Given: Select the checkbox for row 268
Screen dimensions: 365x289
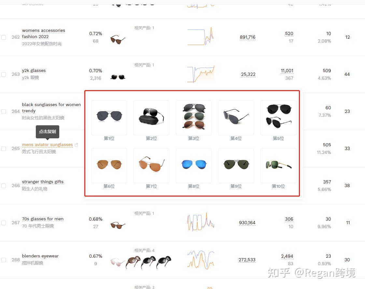Looking at the screenshot, I should [x=4, y=260].
